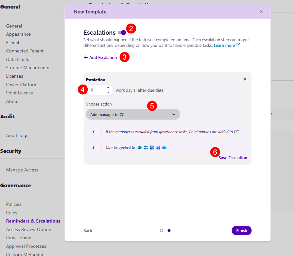Click the info icon next to manager CC note
This screenshot has height=256, width=294.
point(94,131)
